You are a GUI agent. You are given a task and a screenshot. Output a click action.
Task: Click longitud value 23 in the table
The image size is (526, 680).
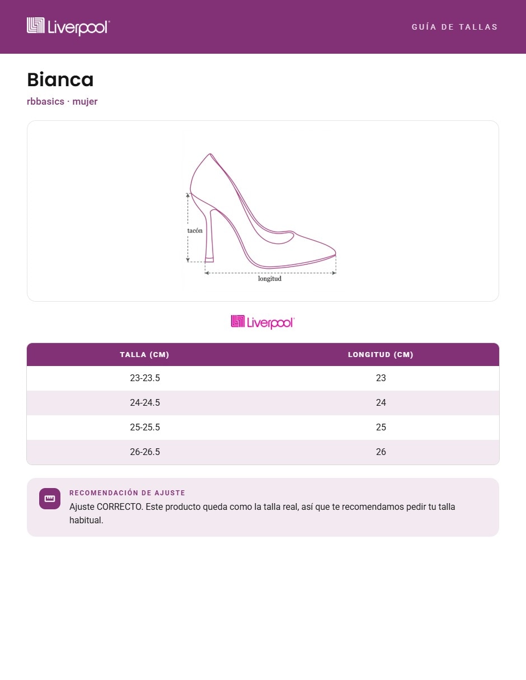(x=381, y=378)
